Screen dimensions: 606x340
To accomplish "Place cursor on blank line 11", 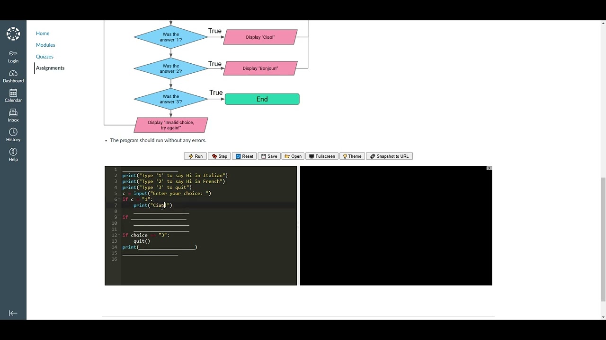I will (161, 229).
